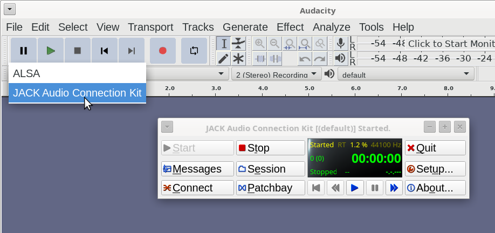Open the 2 (Stereo) Recording channels dropdown

pos(276,74)
